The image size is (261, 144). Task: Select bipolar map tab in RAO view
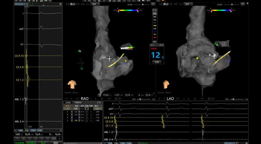(x=78, y=4)
